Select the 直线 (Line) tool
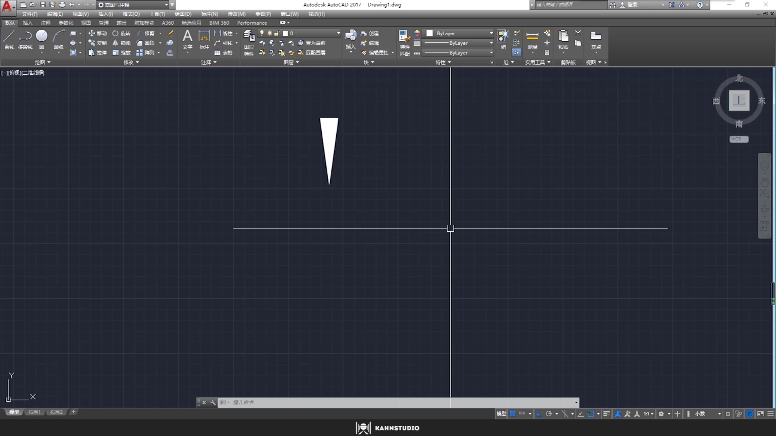Image resolution: width=776 pixels, height=436 pixels. (9, 40)
